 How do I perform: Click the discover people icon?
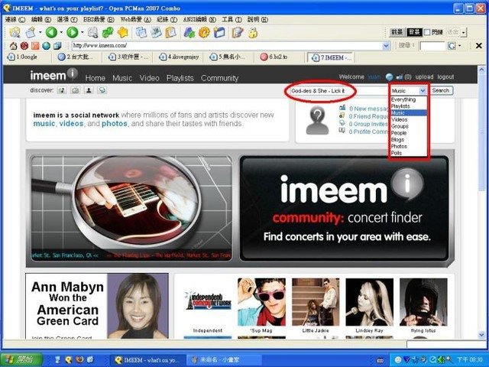89,90
